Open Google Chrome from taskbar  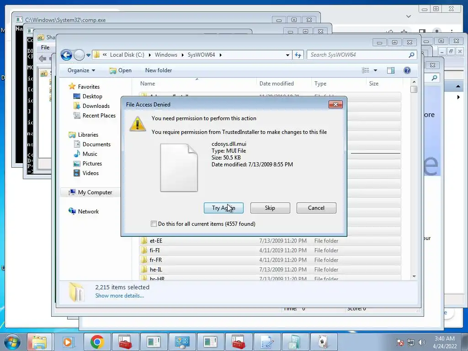click(x=97, y=342)
